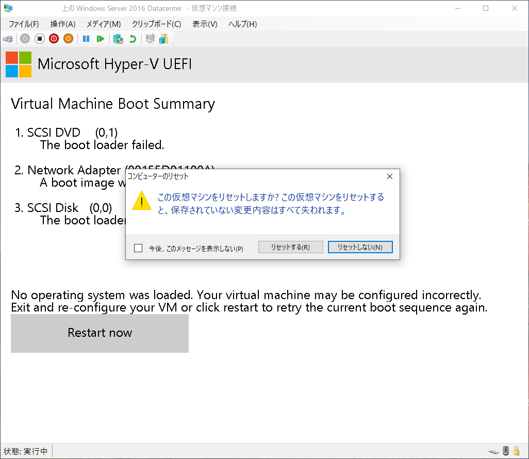
Task: Click the orange Save state icon
Action: tap(68, 39)
